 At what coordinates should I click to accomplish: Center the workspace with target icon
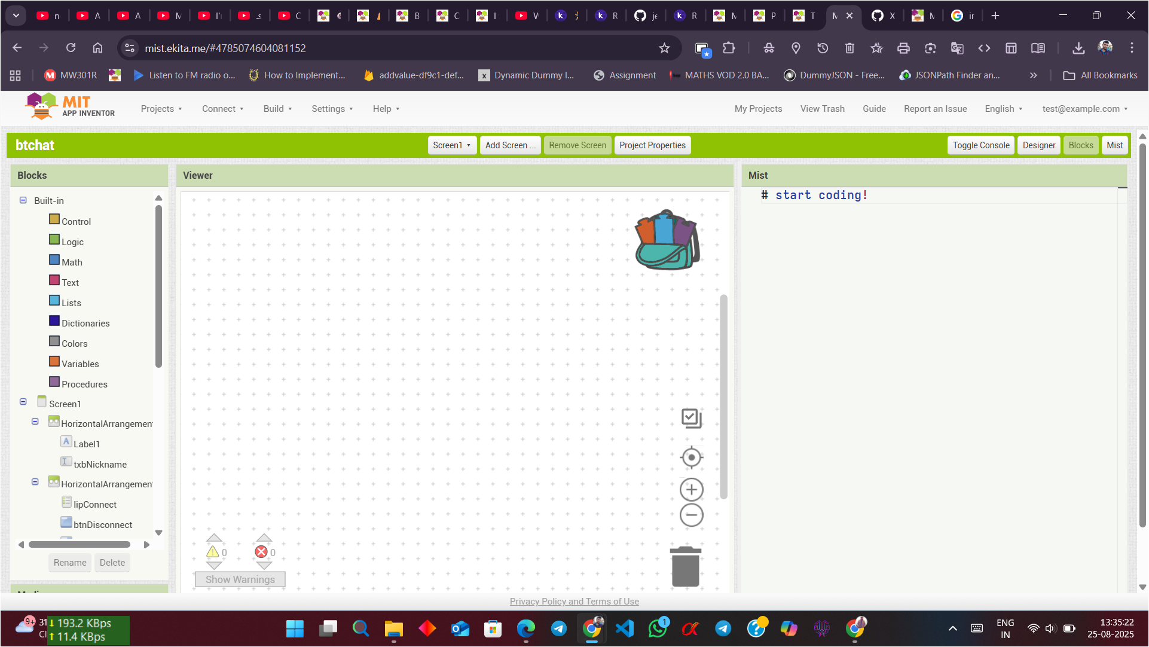tap(691, 457)
